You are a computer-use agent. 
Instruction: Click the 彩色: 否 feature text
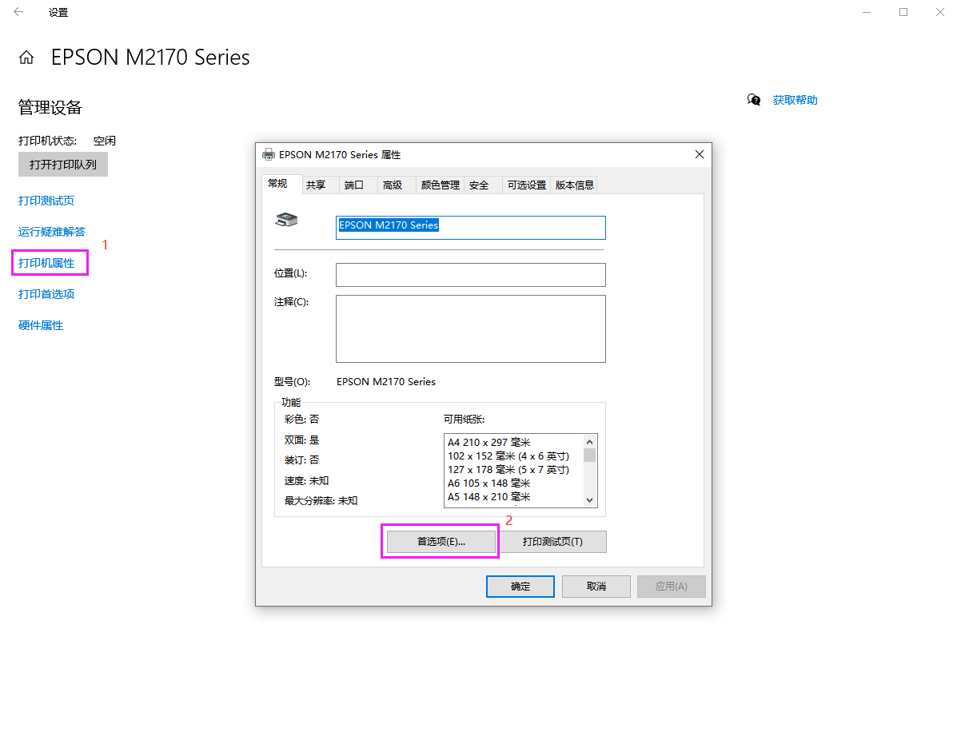301,419
